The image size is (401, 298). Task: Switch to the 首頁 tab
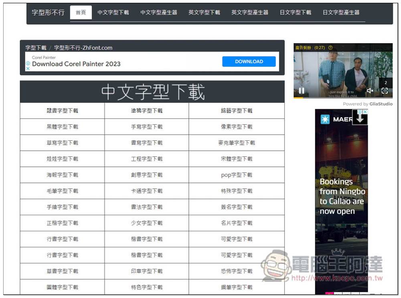[81, 12]
